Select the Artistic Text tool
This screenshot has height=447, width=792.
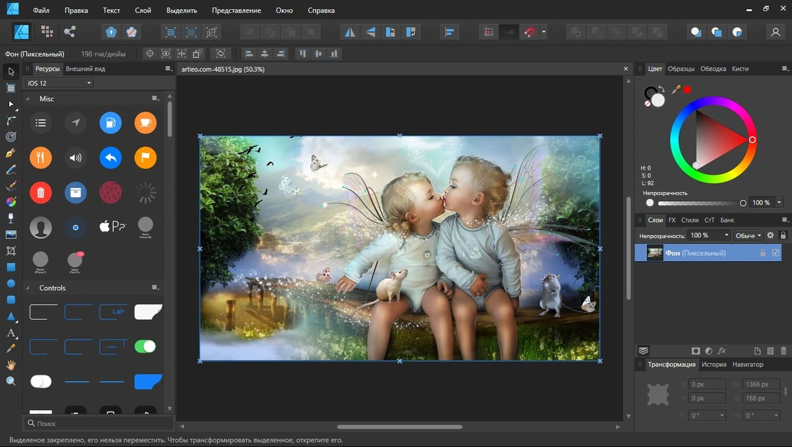[x=11, y=332]
